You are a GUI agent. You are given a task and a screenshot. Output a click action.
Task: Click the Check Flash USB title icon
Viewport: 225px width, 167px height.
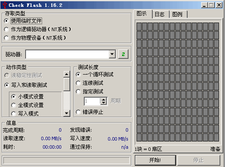5,5
